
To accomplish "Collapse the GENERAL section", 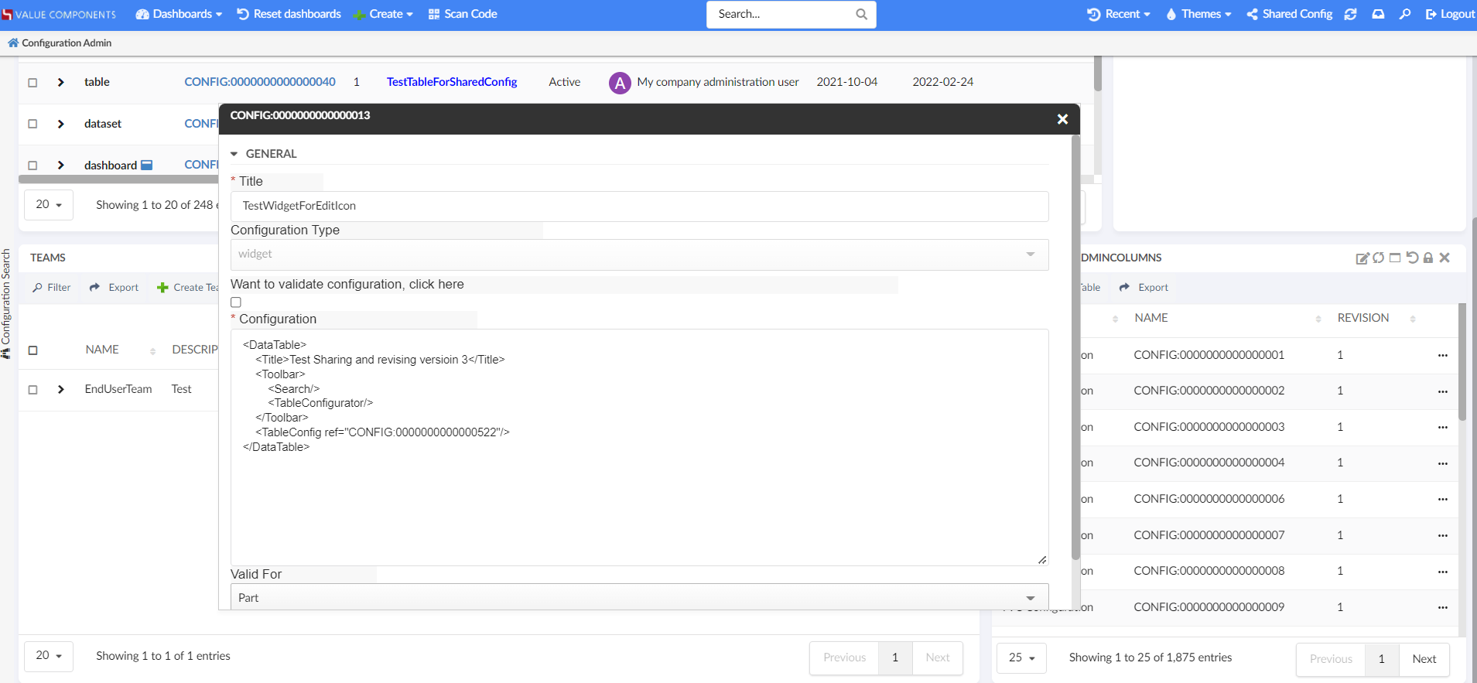I will point(234,154).
